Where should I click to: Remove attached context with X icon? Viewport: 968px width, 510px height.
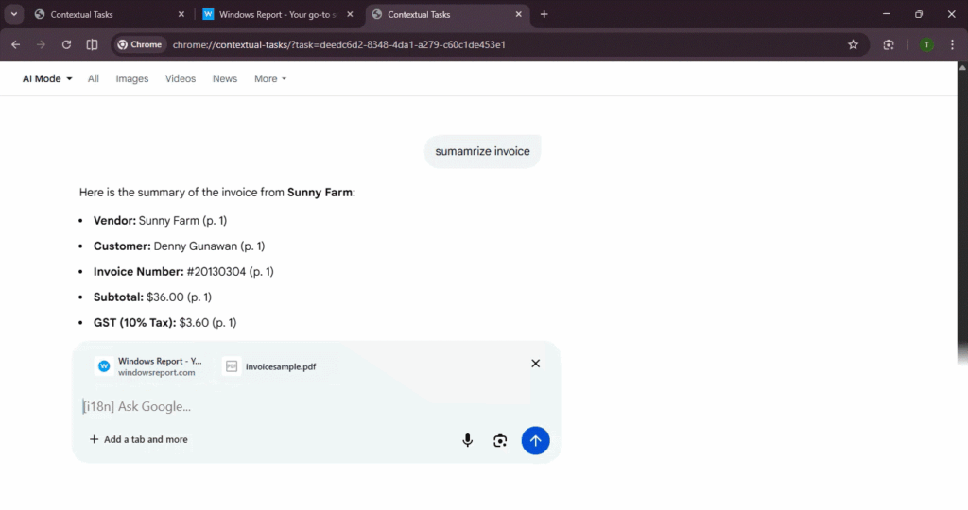pyautogui.click(x=535, y=364)
